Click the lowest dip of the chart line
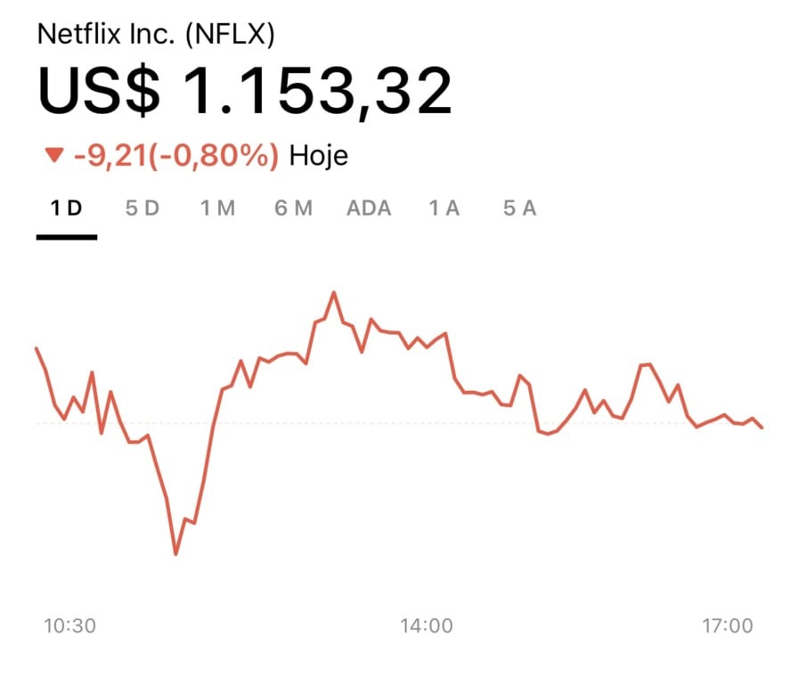 coord(175,554)
